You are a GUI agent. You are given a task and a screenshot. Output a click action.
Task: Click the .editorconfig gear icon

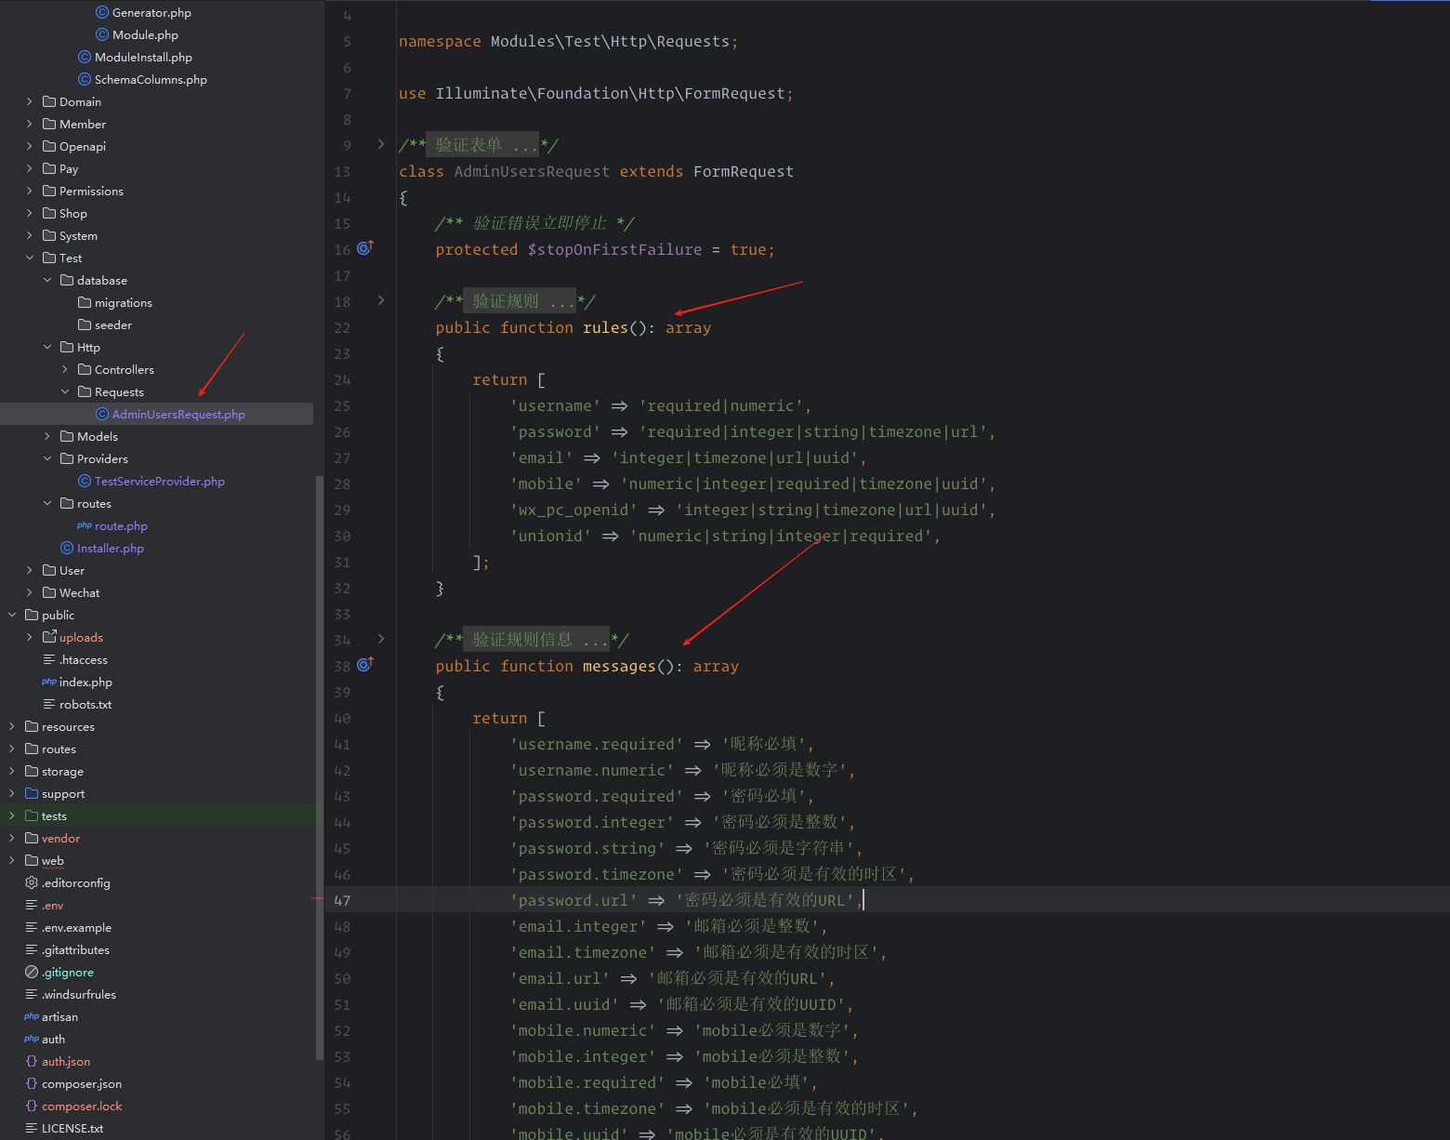32,882
